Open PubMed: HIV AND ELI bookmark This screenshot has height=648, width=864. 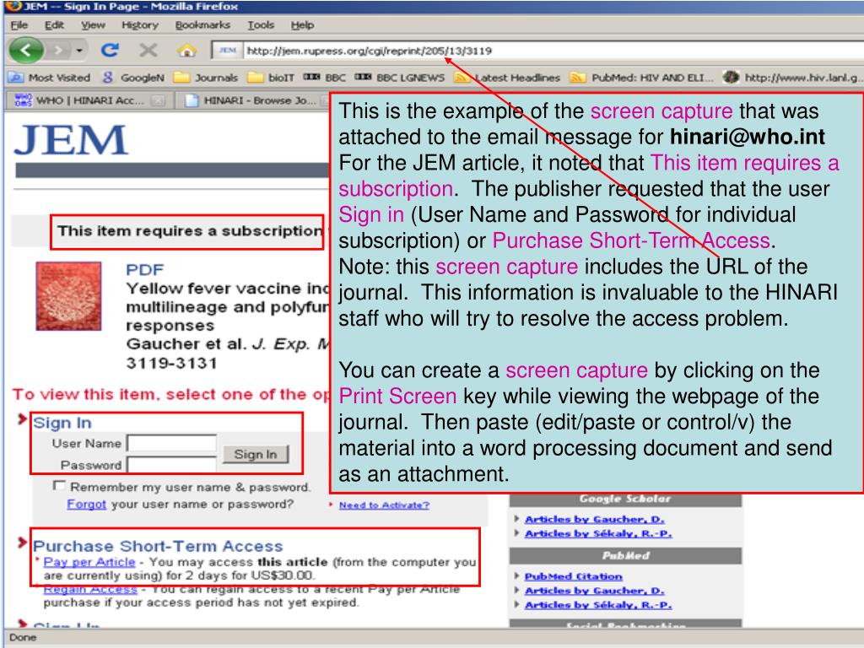coord(641,78)
